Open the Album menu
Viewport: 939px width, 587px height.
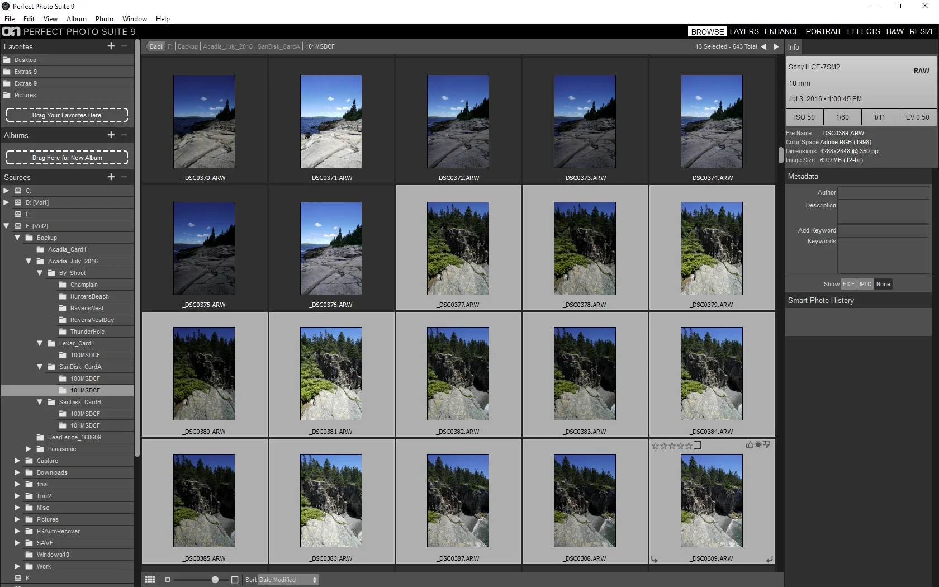77,18
